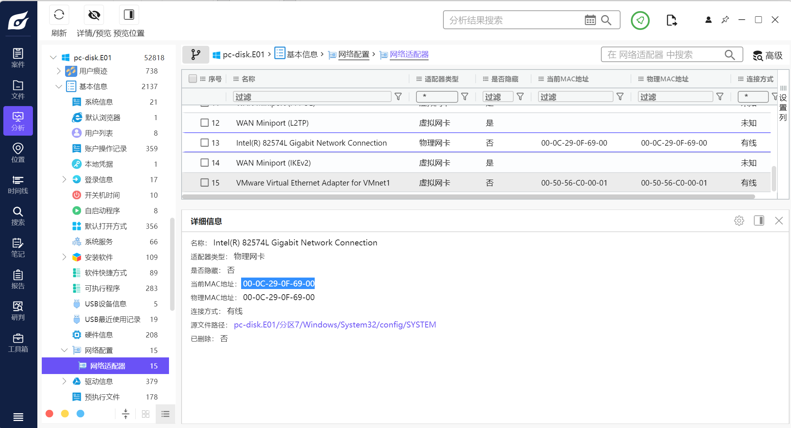Open the source path pc-disk.E01/分区7 link
Screen dimensions: 791x428
click(335, 325)
